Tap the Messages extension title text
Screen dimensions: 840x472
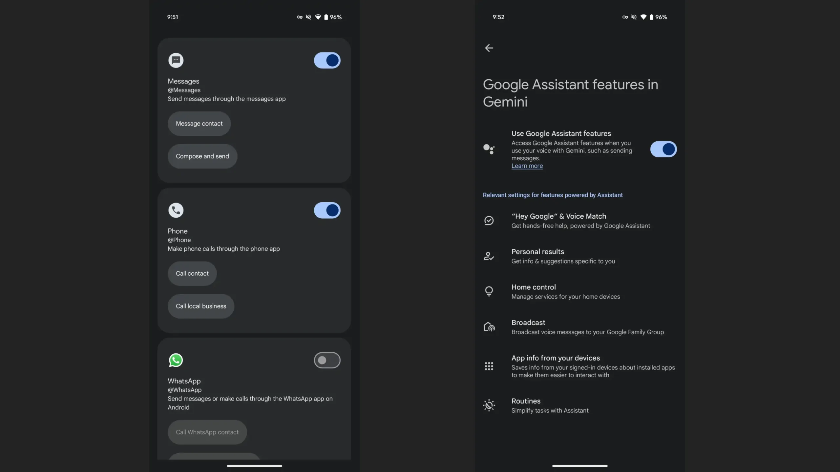tap(183, 81)
